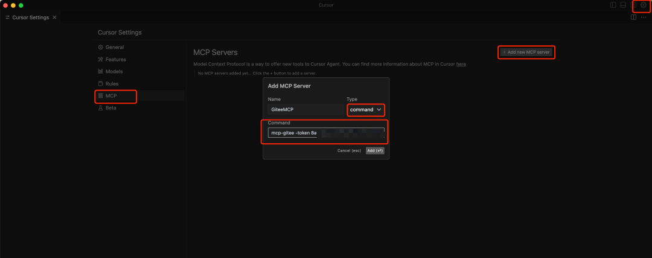Screen dimensions: 652x258
Task: Click the Features tools icon in sidebar
Action: coord(100,59)
